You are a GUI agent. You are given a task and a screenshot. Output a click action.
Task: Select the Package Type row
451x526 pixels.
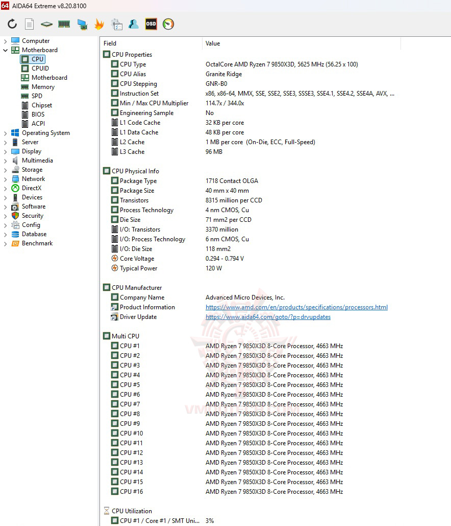250,181
